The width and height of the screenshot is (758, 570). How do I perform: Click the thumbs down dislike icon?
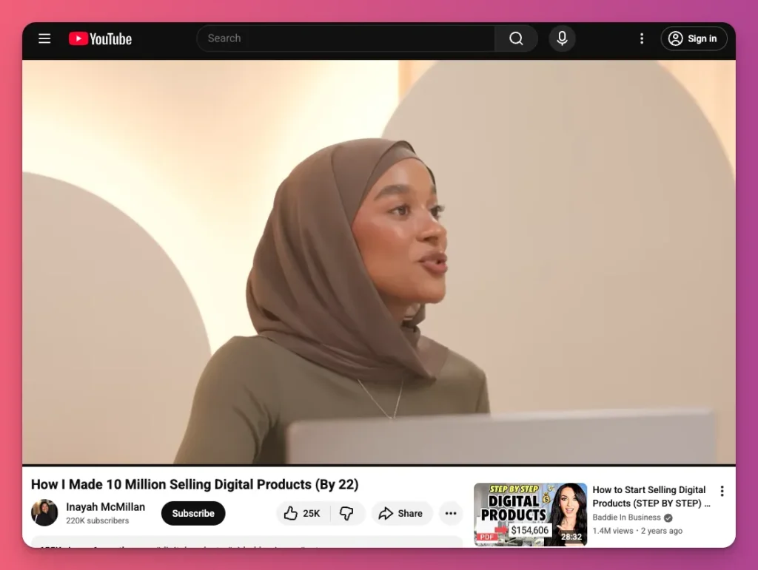click(x=347, y=513)
